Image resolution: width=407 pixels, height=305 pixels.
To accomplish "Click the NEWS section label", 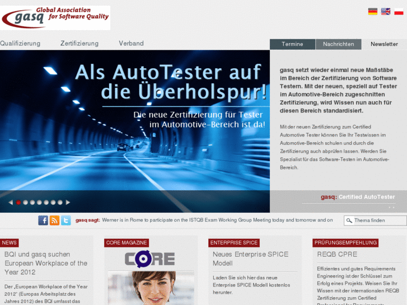I will 9,243.
